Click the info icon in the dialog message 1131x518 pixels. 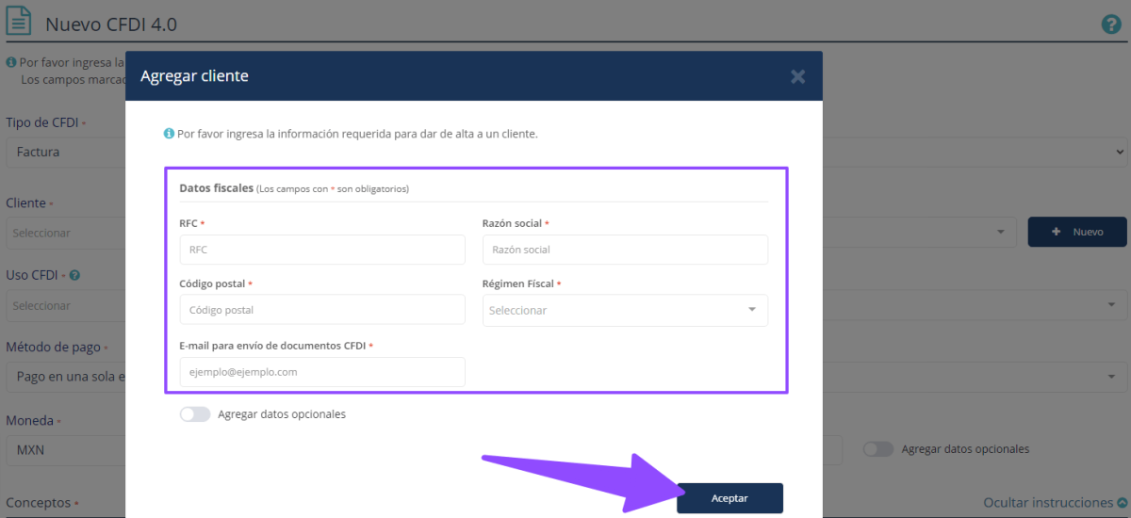(169, 134)
